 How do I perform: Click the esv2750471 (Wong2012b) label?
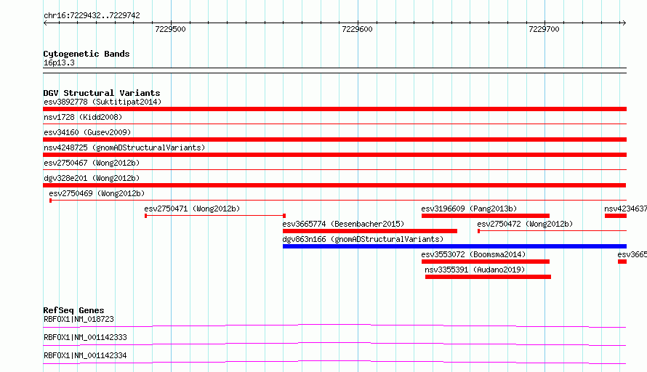[x=192, y=209]
